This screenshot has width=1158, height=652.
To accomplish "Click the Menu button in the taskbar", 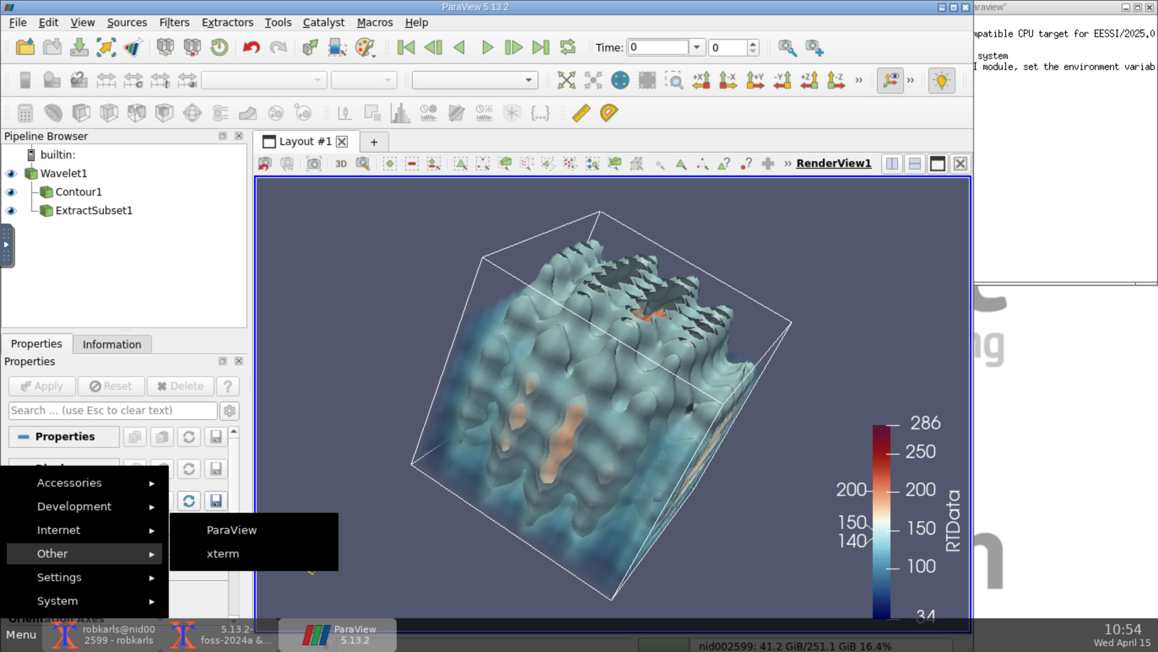I will click(21, 635).
